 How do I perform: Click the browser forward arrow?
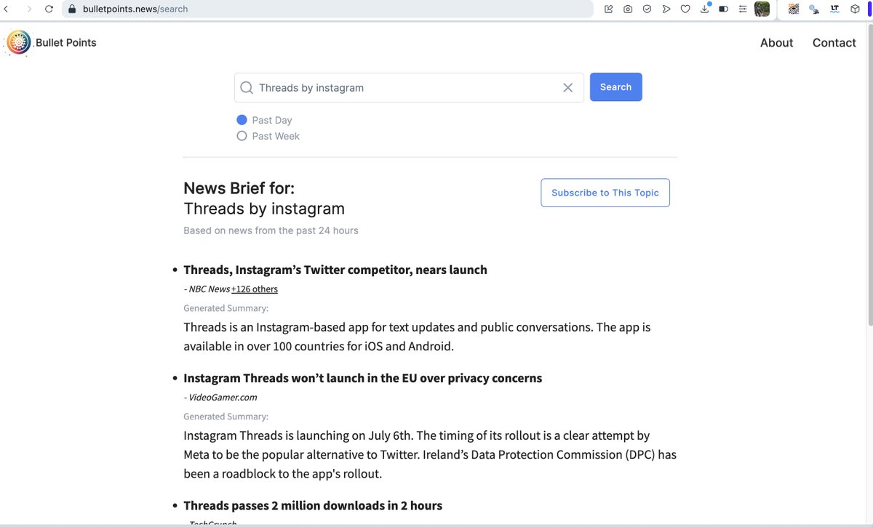pos(29,9)
